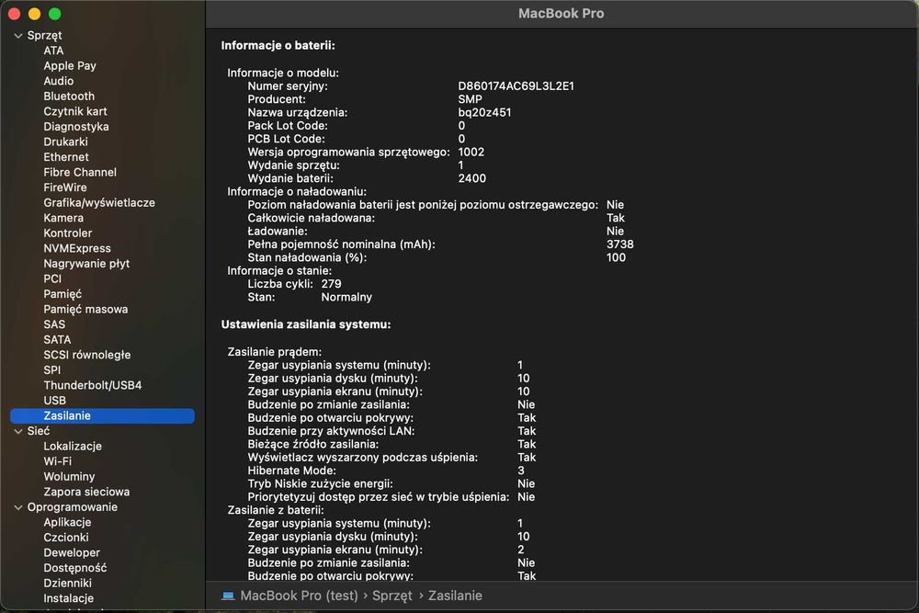Click Sieć category label in sidebar
Viewport: 919px width, 613px height.
click(38, 431)
